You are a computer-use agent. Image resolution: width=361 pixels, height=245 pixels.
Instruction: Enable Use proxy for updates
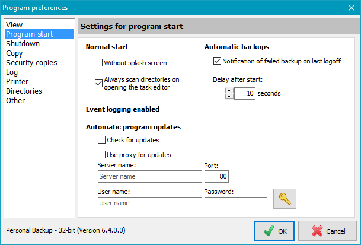(101, 154)
